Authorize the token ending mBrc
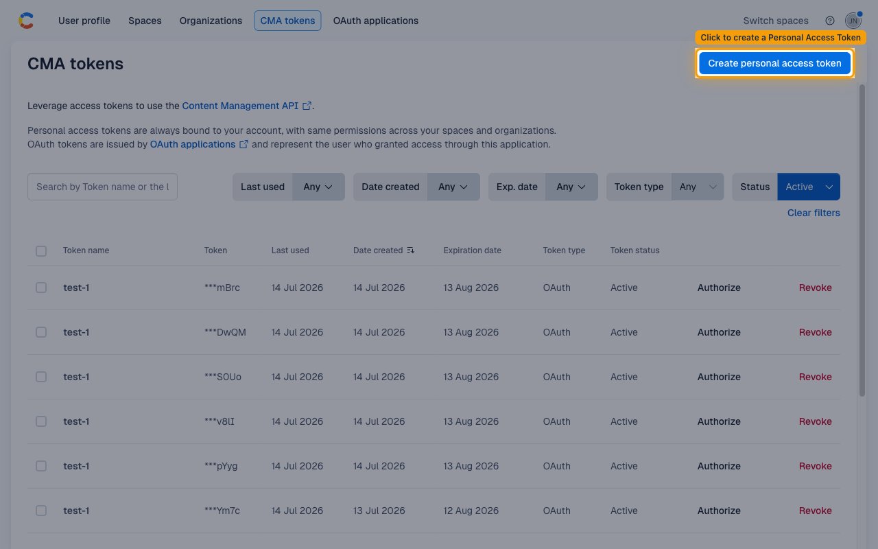 pyautogui.click(x=719, y=288)
